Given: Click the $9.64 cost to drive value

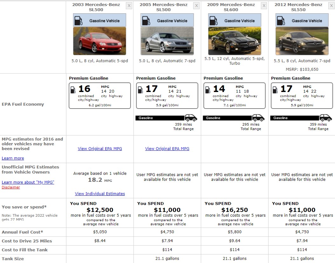Looking at the screenshot, I should 235,241.
